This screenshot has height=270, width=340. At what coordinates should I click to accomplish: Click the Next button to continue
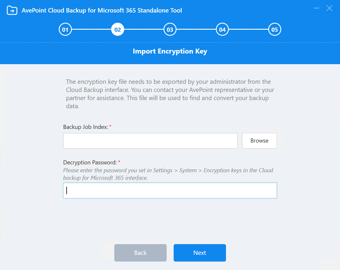[x=200, y=253]
